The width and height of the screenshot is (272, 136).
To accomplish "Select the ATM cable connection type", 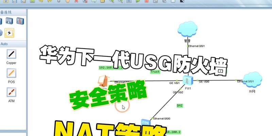I will pyautogui.click(x=11, y=92).
